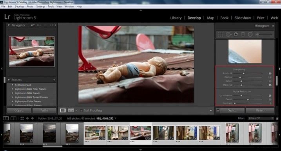Toggle filter lock switch beside Filters Off

coord(277,119)
